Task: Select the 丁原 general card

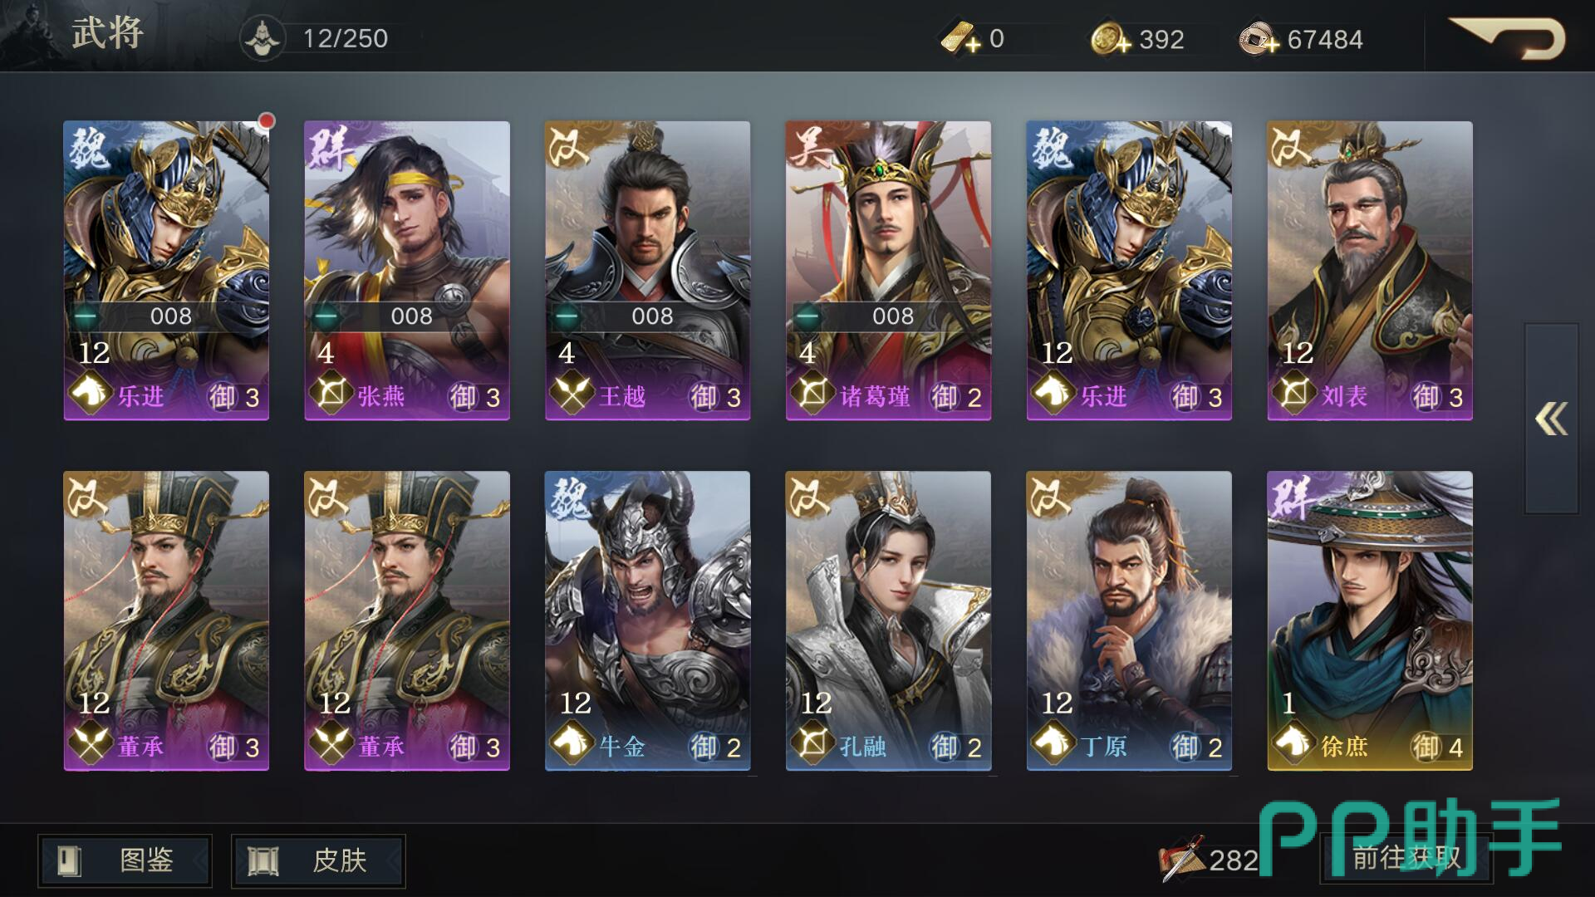Action: 1129,621
